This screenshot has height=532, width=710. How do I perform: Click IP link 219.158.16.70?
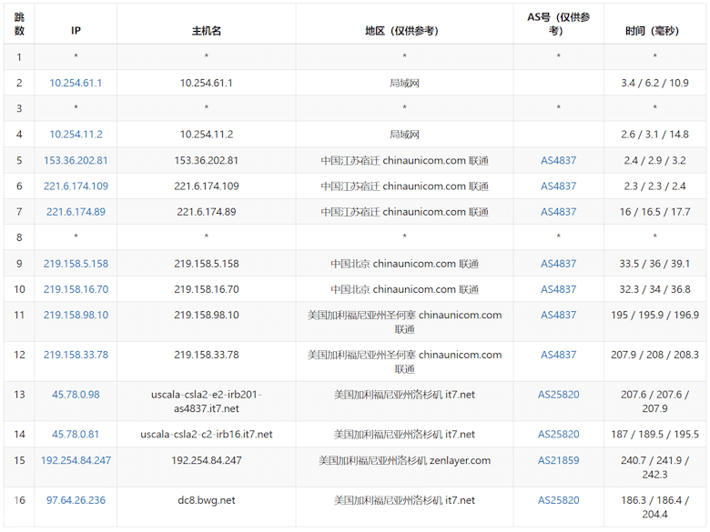76,289
